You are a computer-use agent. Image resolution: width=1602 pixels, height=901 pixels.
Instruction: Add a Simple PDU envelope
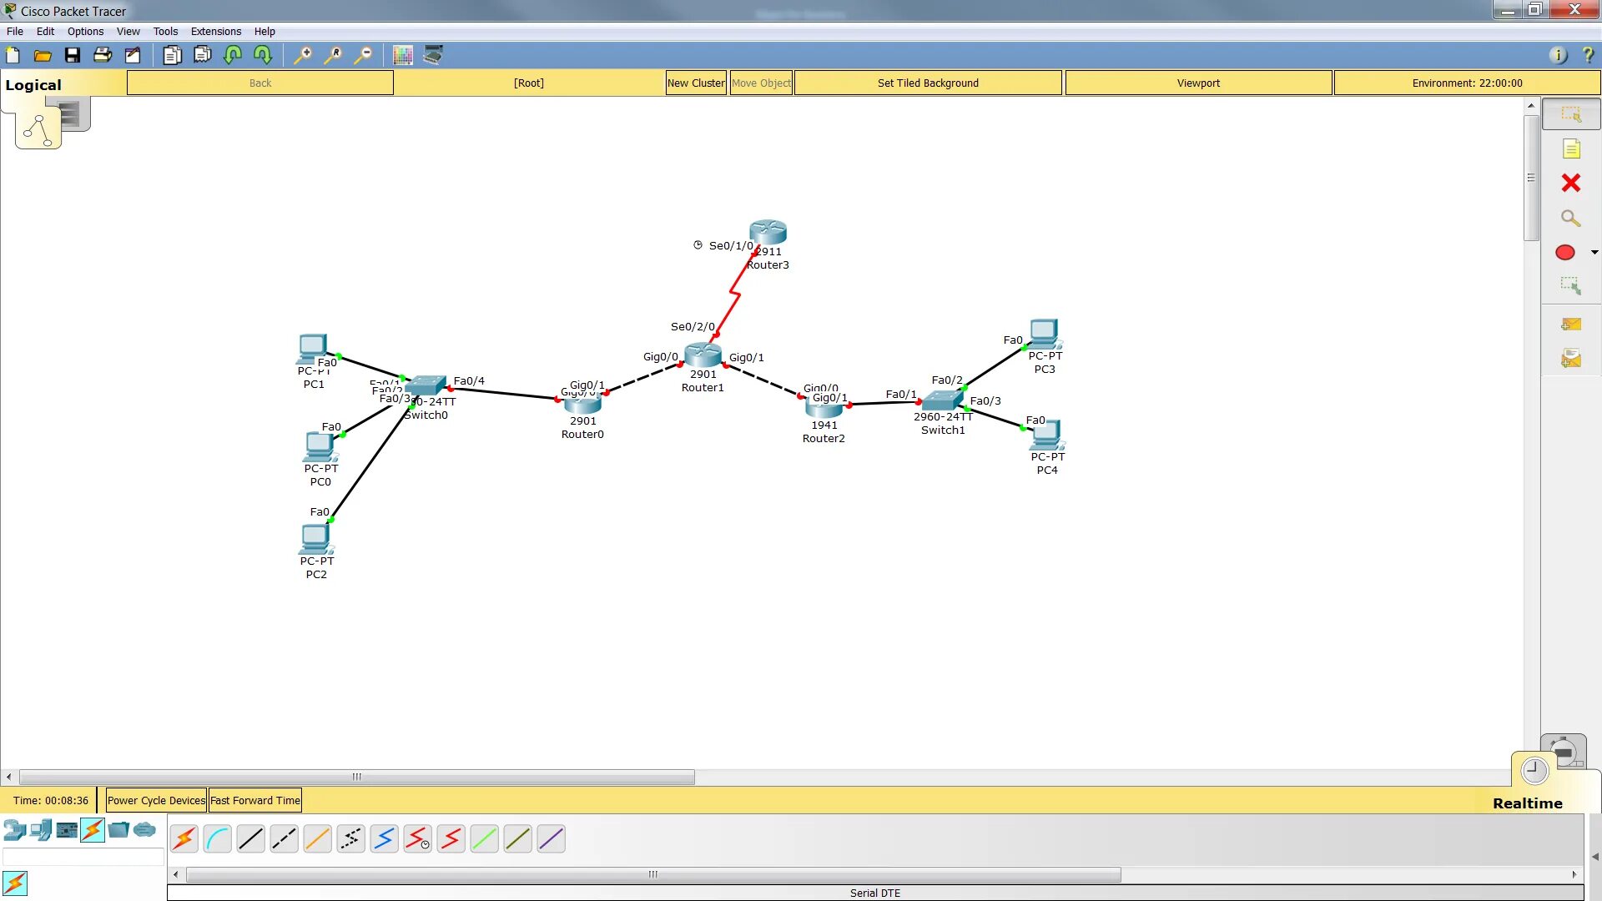pyautogui.click(x=1570, y=325)
